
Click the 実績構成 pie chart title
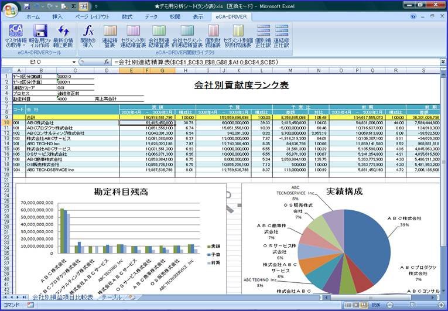[x=344, y=192]
